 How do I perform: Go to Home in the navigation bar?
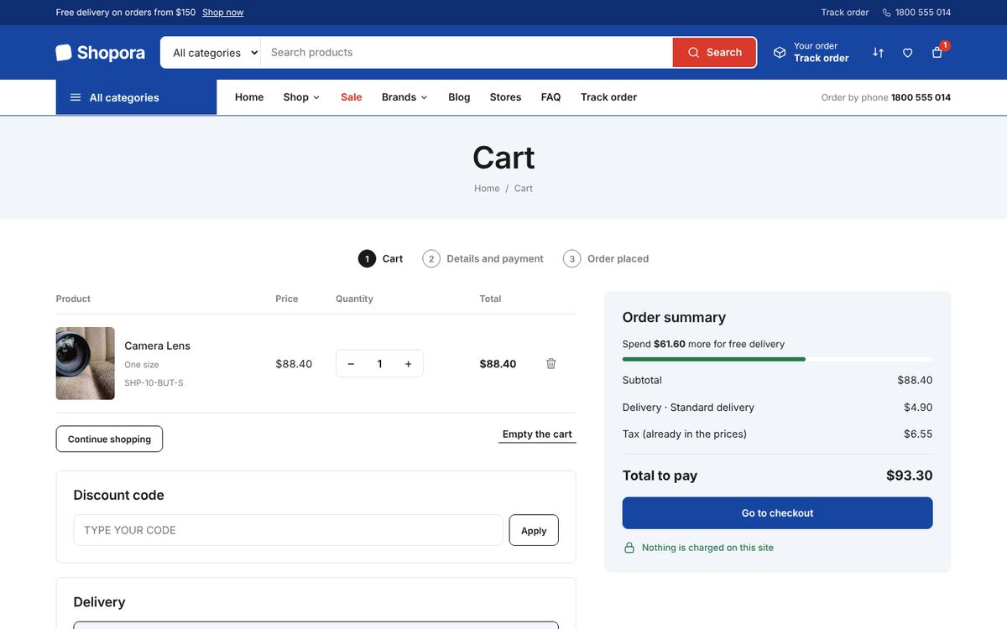coord(249,97)
